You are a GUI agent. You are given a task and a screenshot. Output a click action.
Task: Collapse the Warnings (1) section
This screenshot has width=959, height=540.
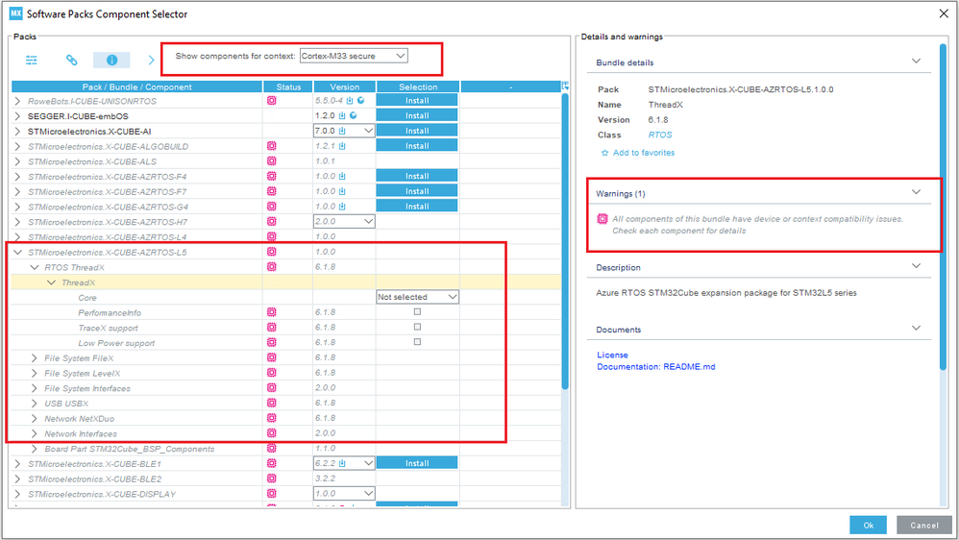tap(916, 192)
